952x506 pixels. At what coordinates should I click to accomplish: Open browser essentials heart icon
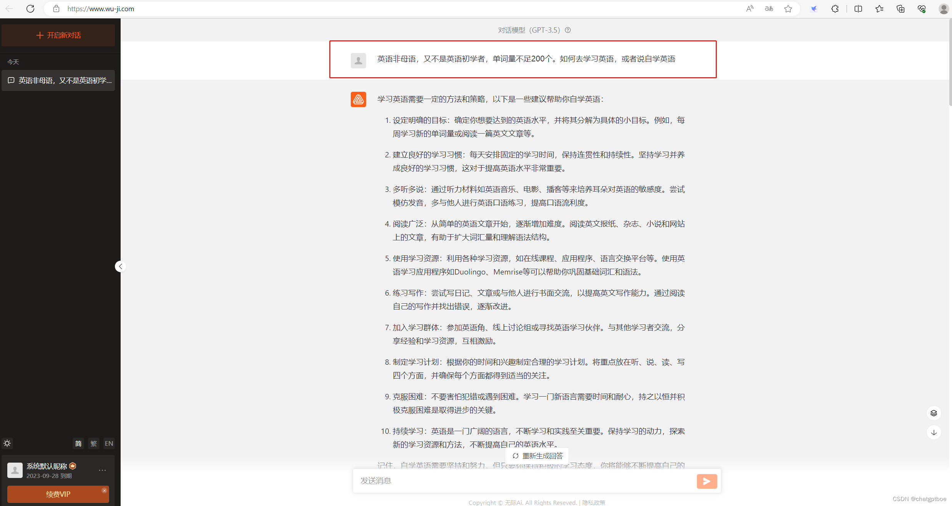coord(922,8)
